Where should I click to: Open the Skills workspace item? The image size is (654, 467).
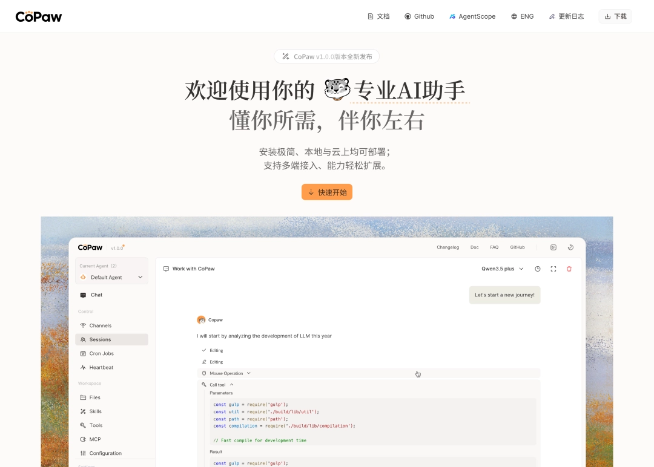click(x=96, y=411)
